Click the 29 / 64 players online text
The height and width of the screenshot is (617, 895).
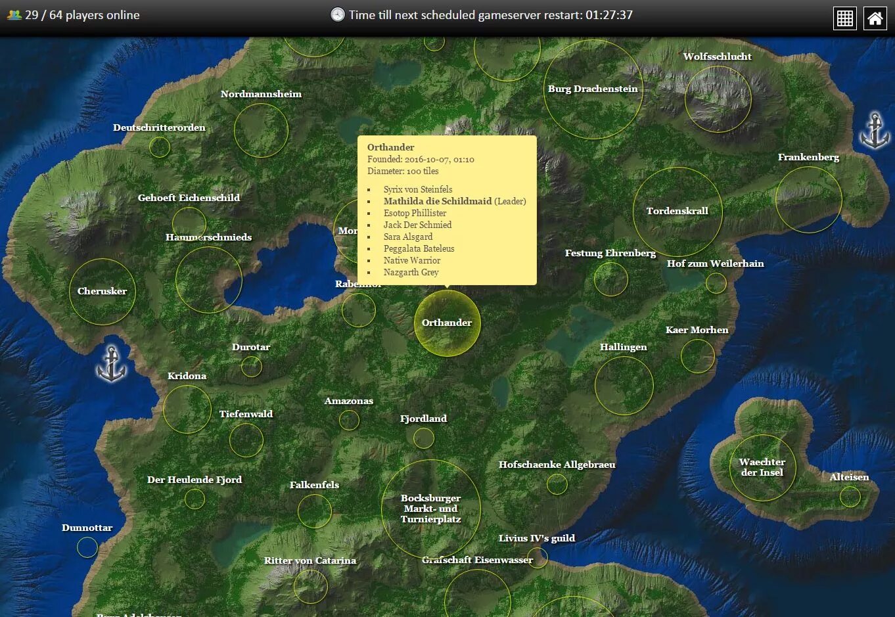tap(82, 14)
